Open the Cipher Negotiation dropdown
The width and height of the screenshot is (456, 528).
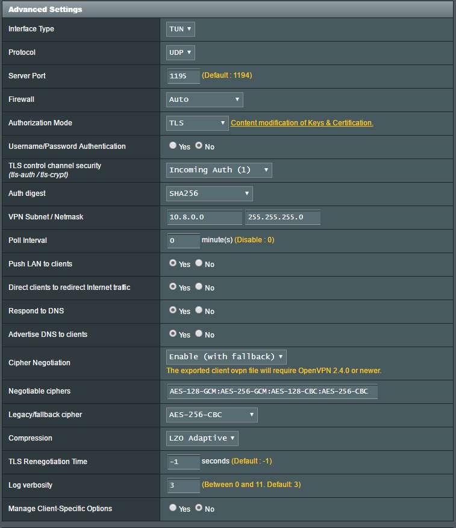226,356
